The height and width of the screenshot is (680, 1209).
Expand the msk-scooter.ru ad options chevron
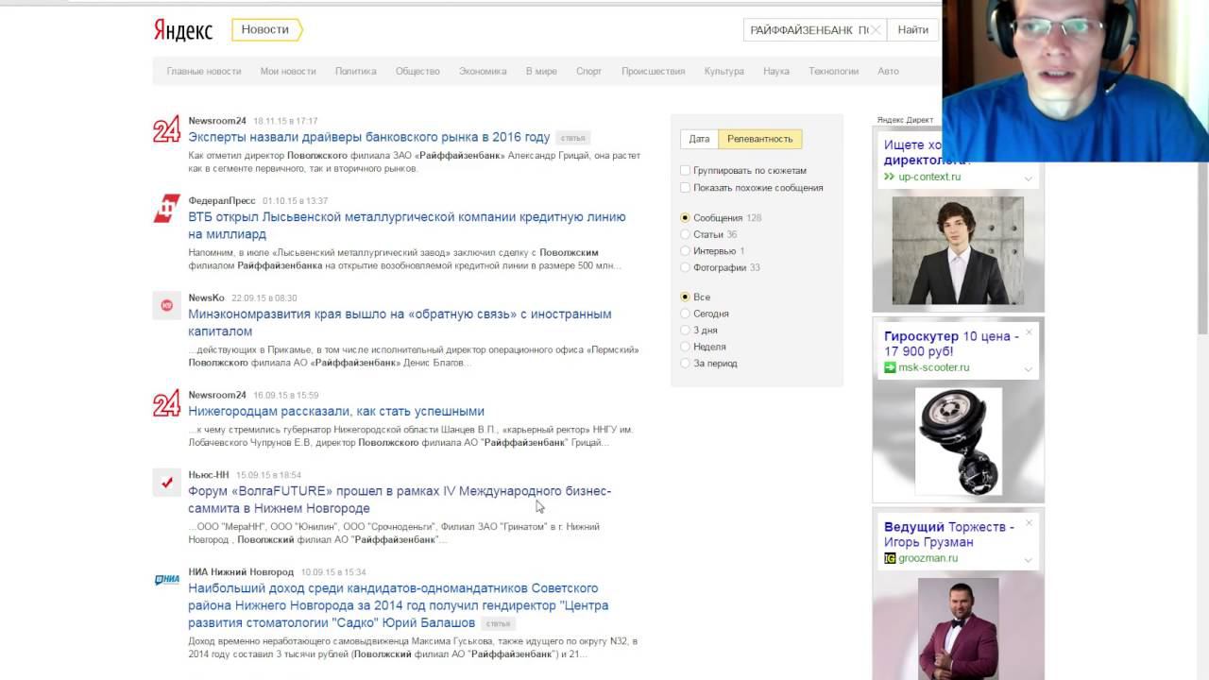[x=1029, y=368]
